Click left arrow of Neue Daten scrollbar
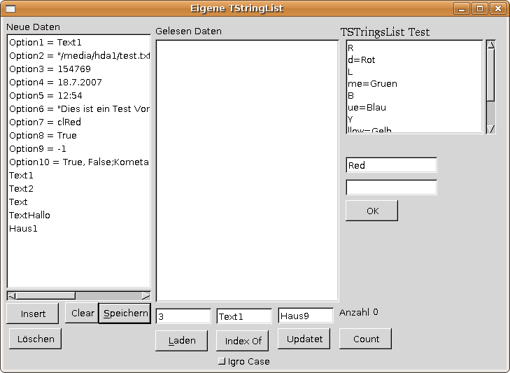 [11, 295]
